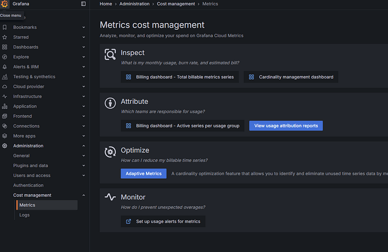The image size is (388, 252).
Task: Click the Inspect magnifier section icon
Action: (x=110, y=54)
